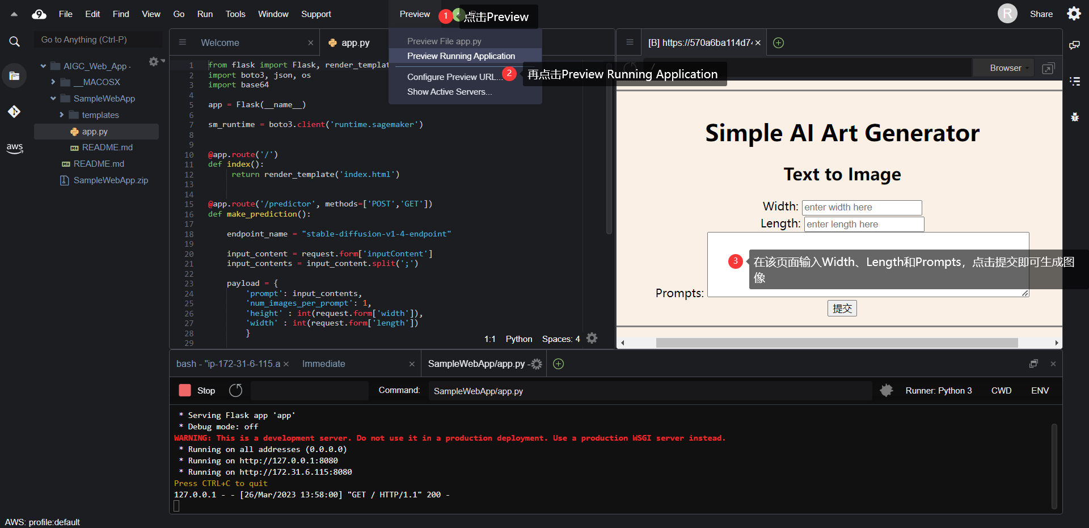Add new tab in terminal pane
Viewport: 1089px width, 528px height.
(x=559, y=364)
